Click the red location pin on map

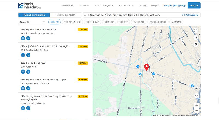click(x=146, y=67)
